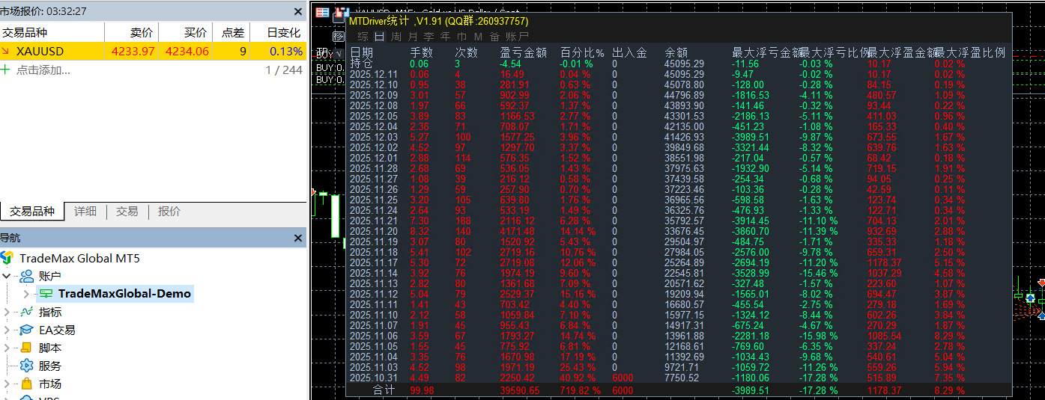Viewport: 1045px width, 400px height.
Task: Click the 指标 indicator wave icon
Action: point(26,312)
